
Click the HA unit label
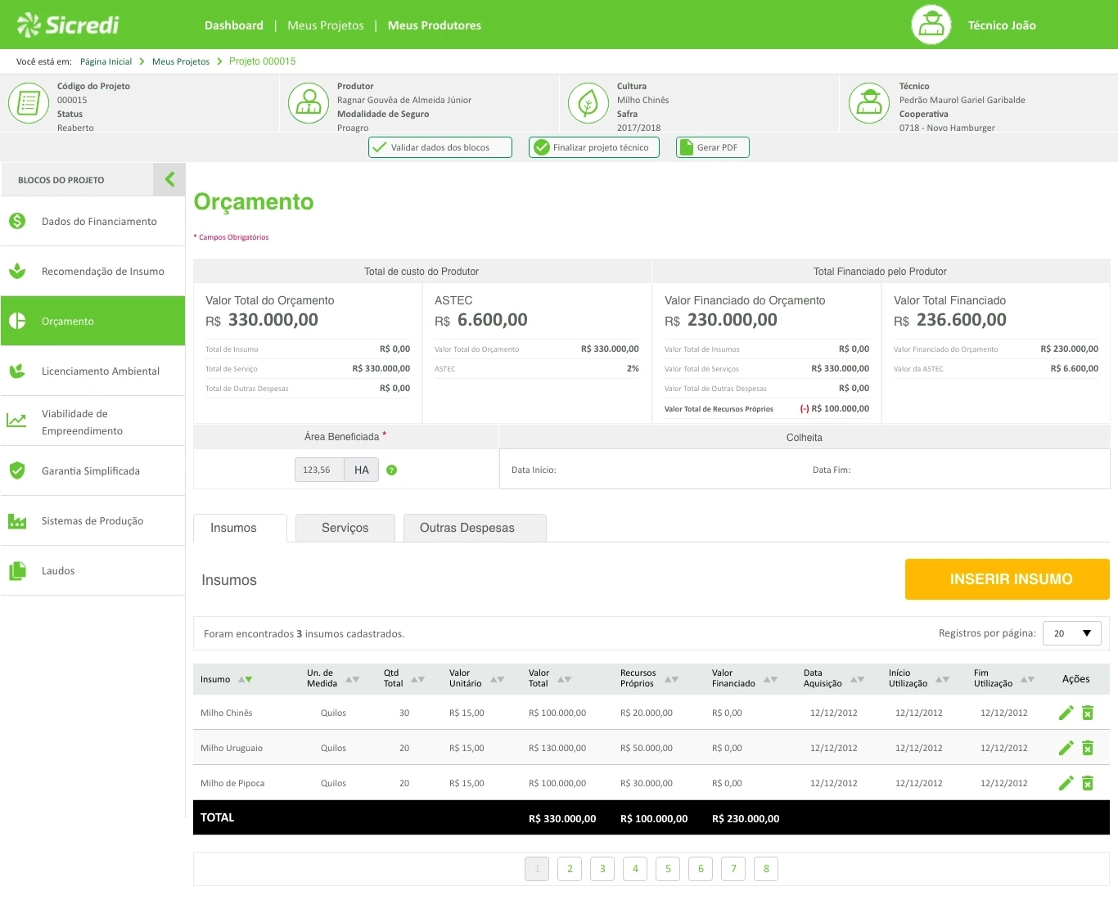click(361, 470)
